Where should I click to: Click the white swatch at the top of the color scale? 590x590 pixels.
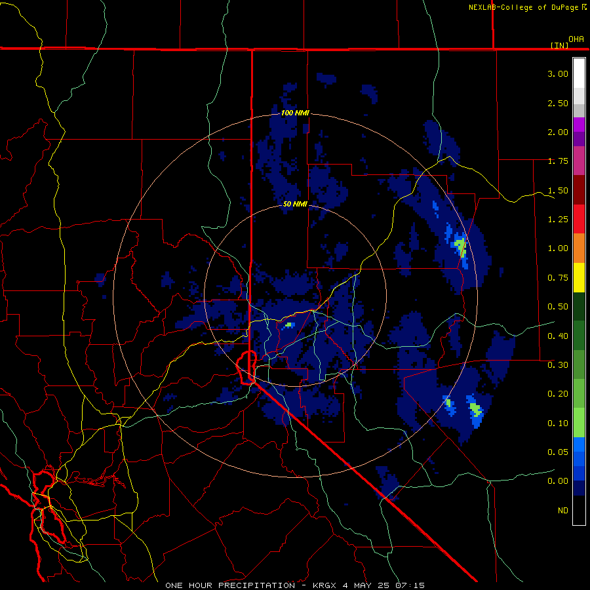coord(579,73)
